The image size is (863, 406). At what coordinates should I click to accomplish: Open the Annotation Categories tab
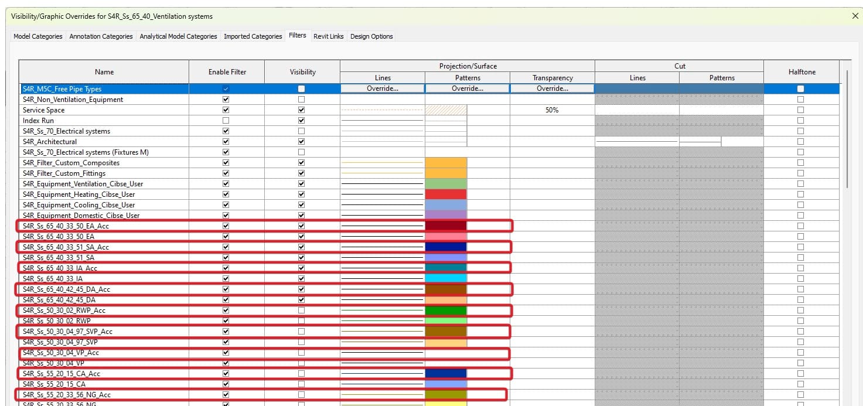101,36
